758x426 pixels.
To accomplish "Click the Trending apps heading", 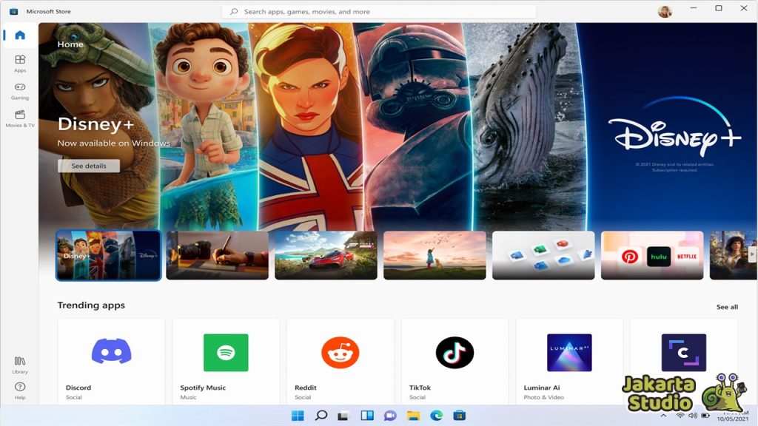I will 91,305.
